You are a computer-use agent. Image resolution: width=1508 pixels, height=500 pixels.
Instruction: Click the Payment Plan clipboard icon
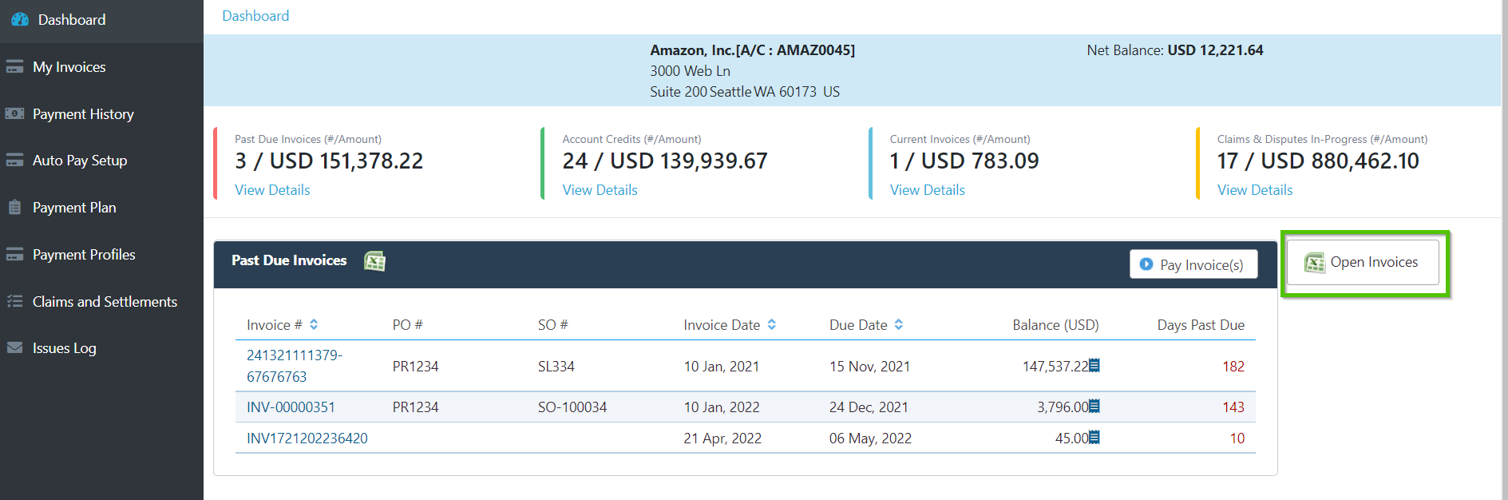coord(14,208)
